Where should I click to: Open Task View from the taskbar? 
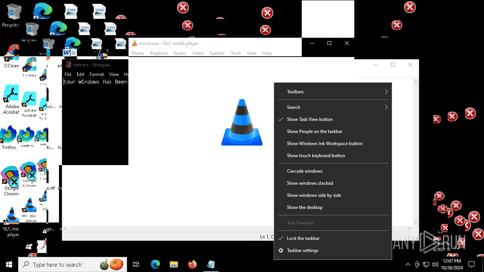coord(136,264)
